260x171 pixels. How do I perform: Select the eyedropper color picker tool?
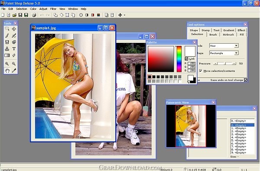(x=14, y=71)
